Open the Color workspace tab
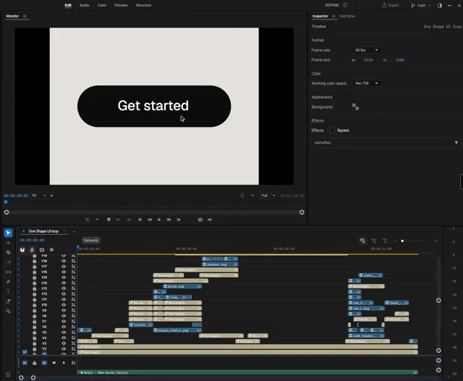Viewport: 463px width, 381px height. (x=102, y=5)
